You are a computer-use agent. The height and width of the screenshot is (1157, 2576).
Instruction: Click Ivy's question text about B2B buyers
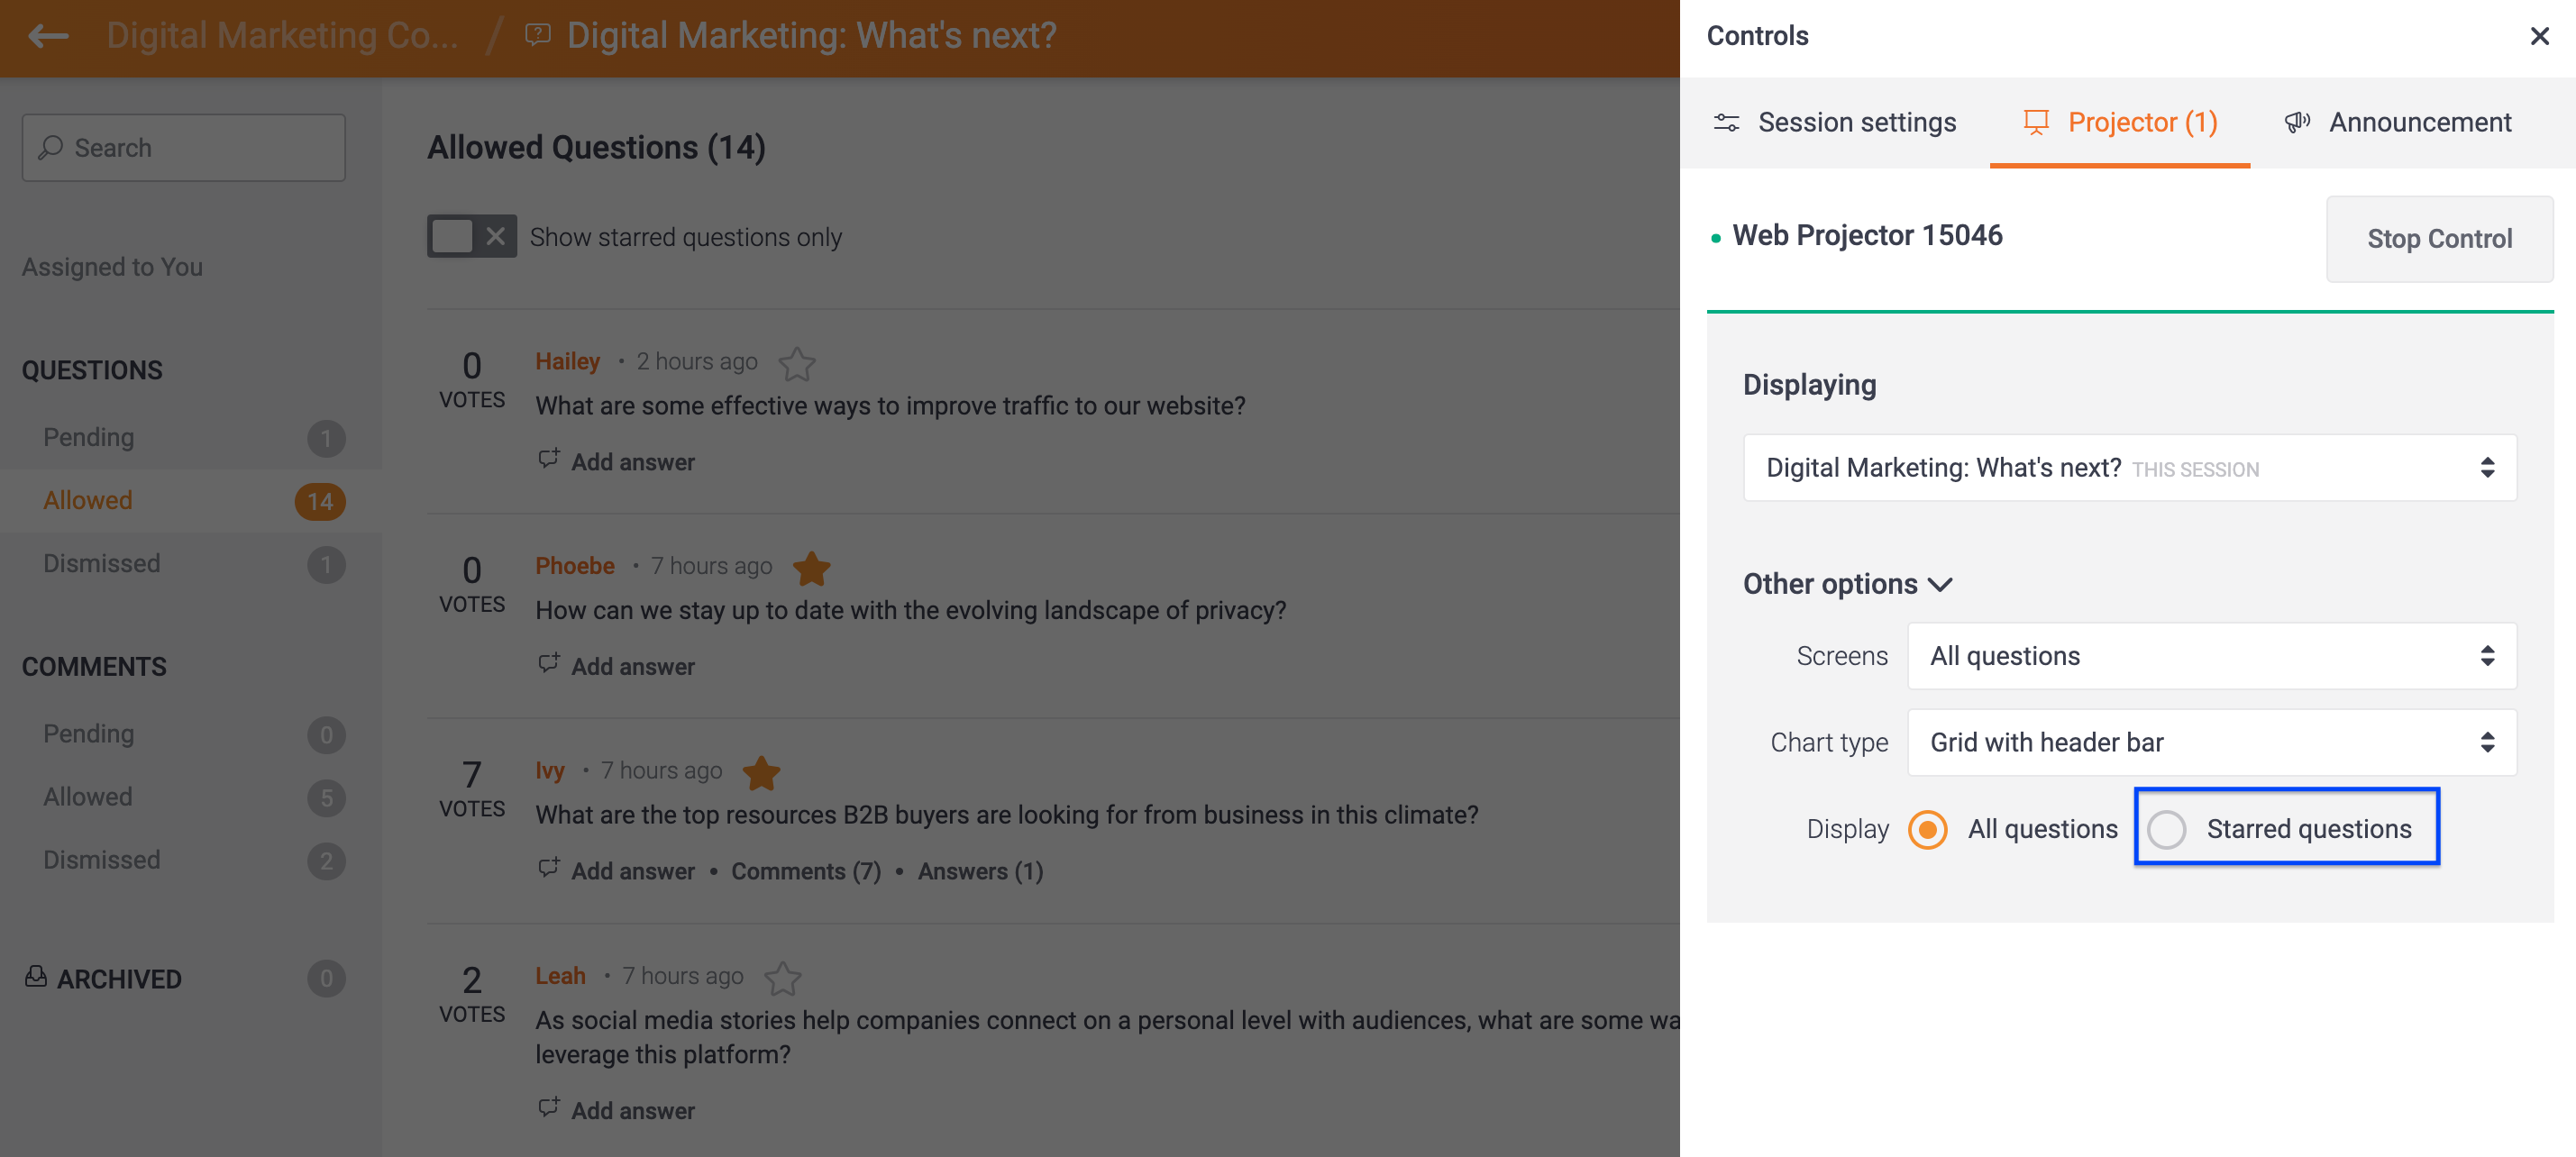1006,815
